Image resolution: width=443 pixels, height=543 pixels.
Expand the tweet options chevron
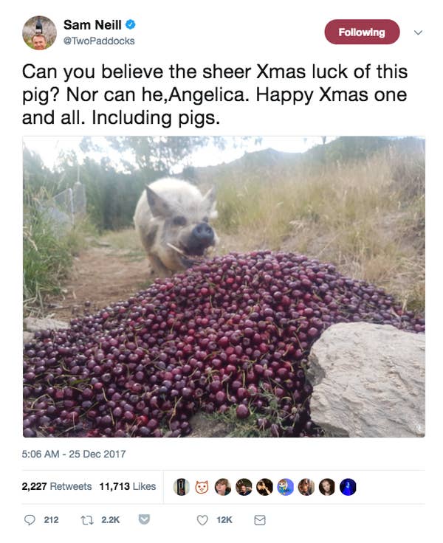[419, 32]
